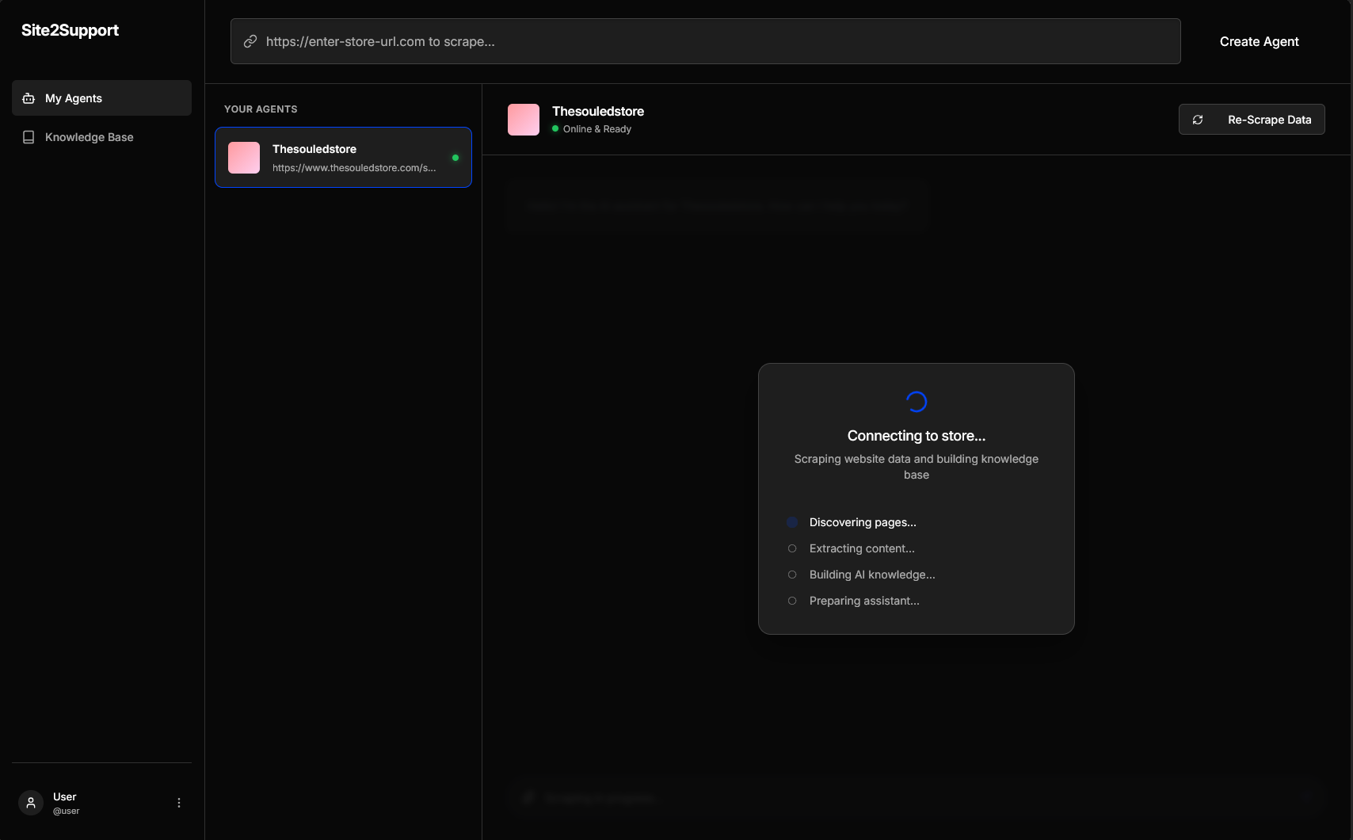The height and width of the screenshot is (840, 1353).
Task: Open the user avatar icon at bottom left
Action: 30,802
